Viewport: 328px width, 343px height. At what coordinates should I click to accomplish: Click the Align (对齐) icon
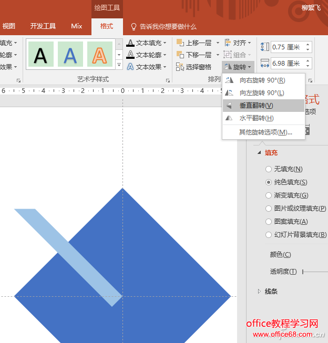[x=228, y=43]
